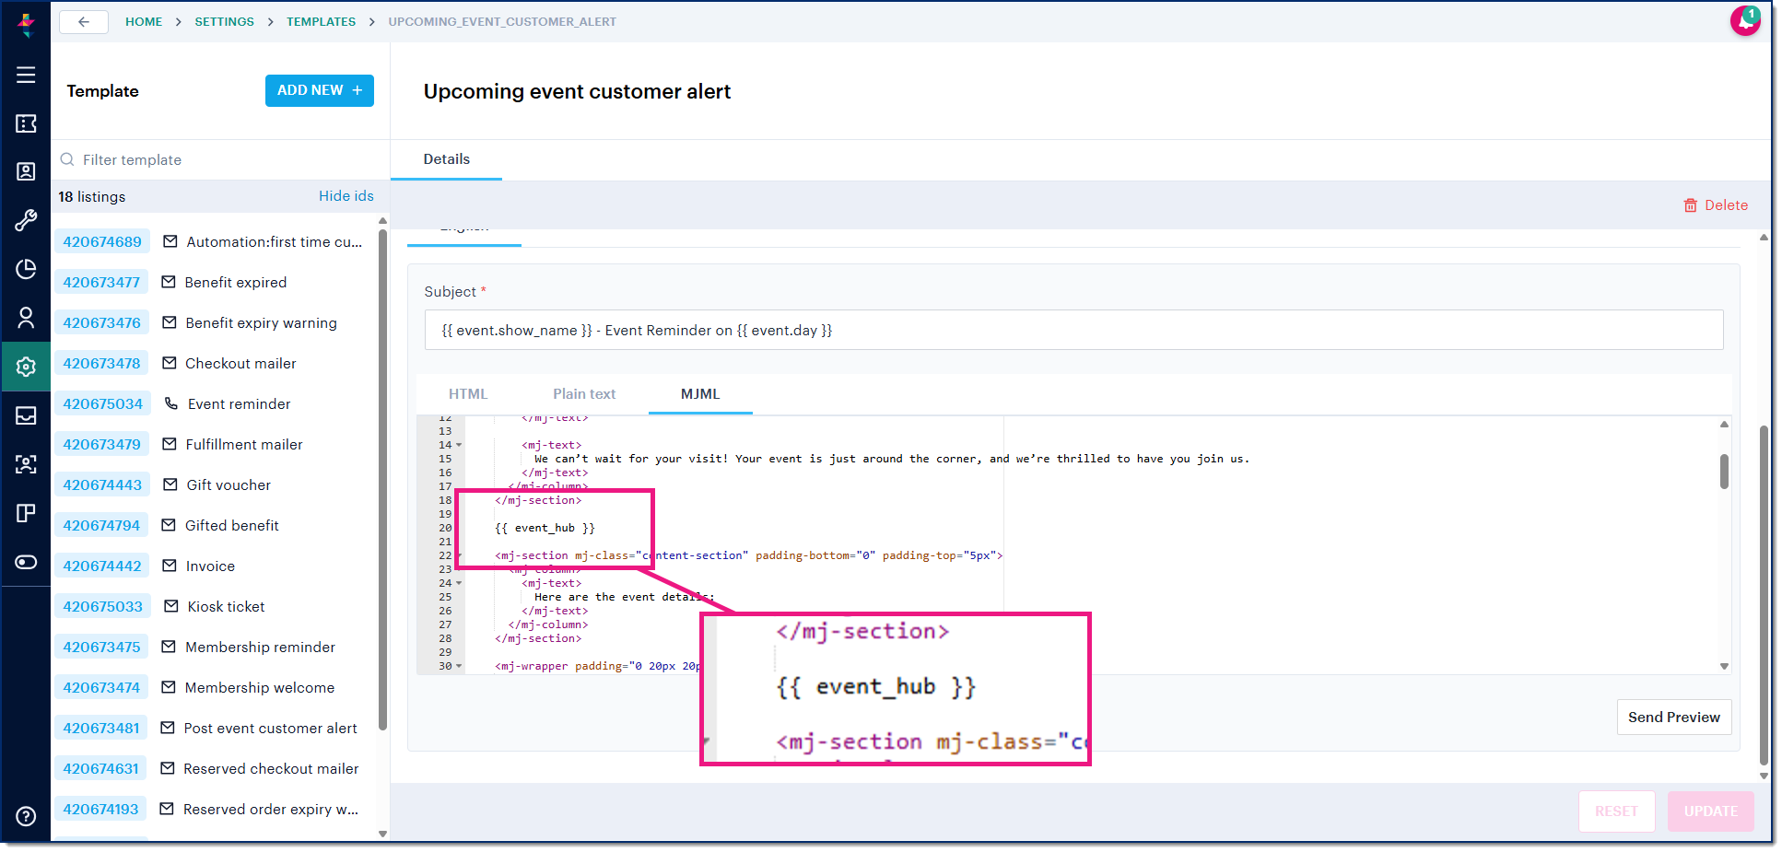Click the code editor vertical scrollbar thumb
The width and height of the screenshot is (1782, 852).
click(x=1724, y=472)
